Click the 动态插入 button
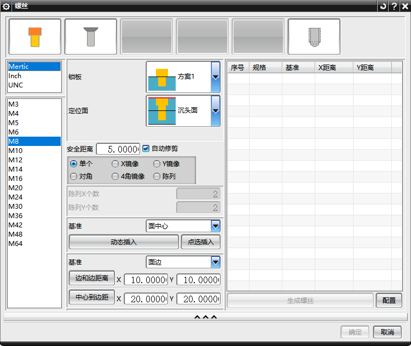The image size is (411, 346). click(124, 242)
